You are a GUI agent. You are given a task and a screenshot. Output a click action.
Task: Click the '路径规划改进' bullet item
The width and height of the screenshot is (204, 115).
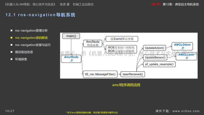click(x=24, y=52)
